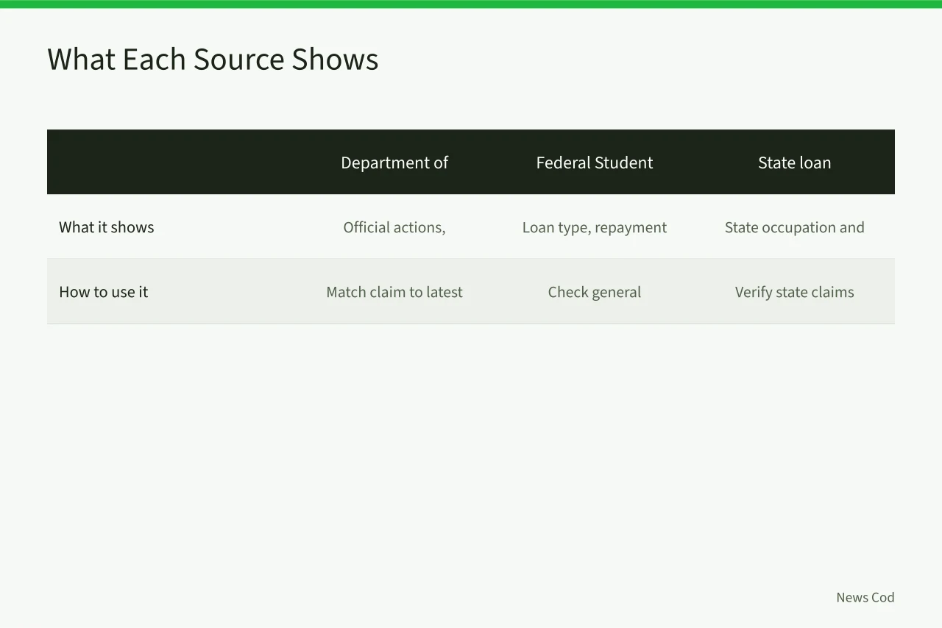Viewport: 942px width, 628px height.
Task: Click the Federal Student column header
Action: [595, 163]
